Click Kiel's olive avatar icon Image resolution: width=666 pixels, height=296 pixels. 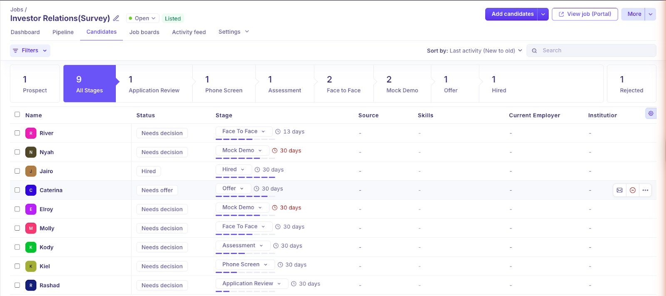pyautogui.click(x=31, y=266)
